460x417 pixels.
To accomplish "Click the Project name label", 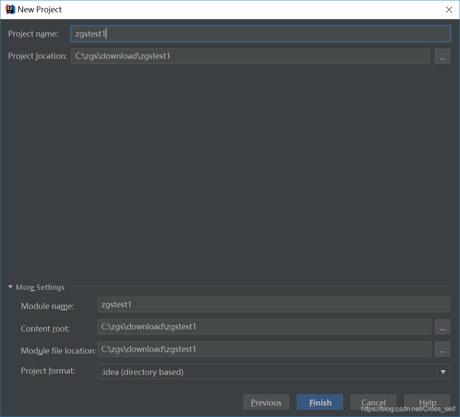I will 33,34.
